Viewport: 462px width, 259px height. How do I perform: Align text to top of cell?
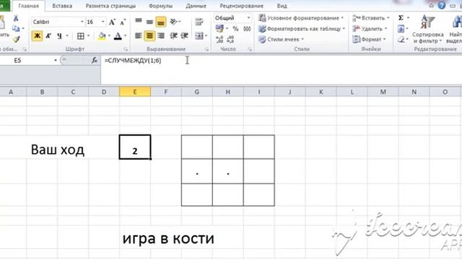click(139, 22)
